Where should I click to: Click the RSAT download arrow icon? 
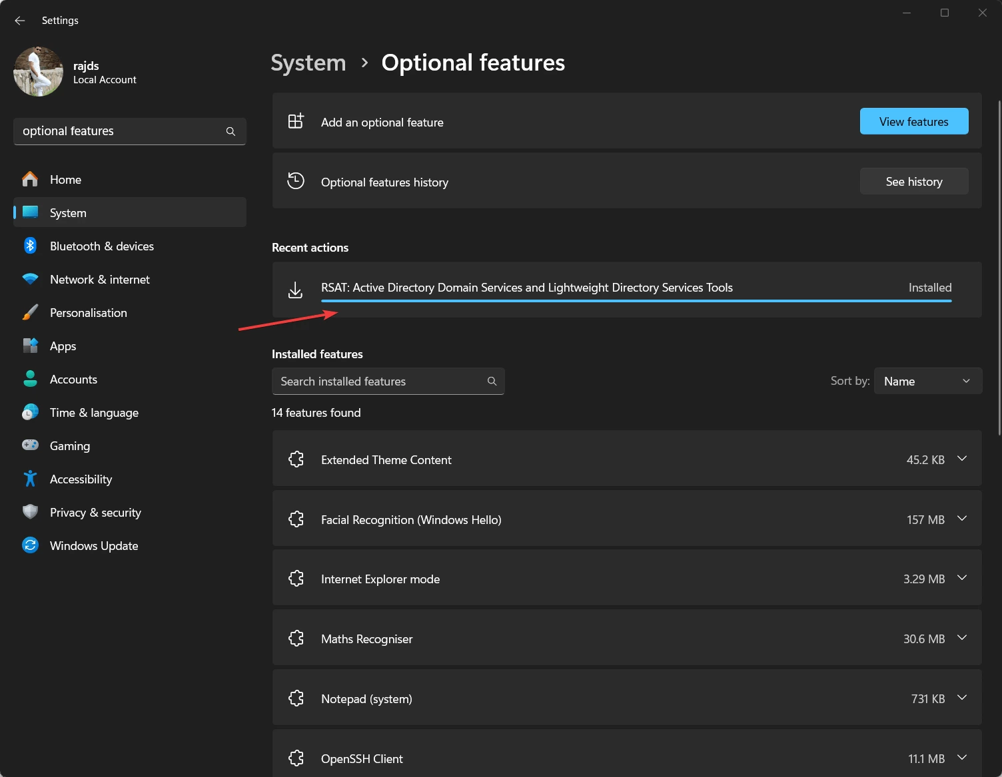click(x=295, y=290)
